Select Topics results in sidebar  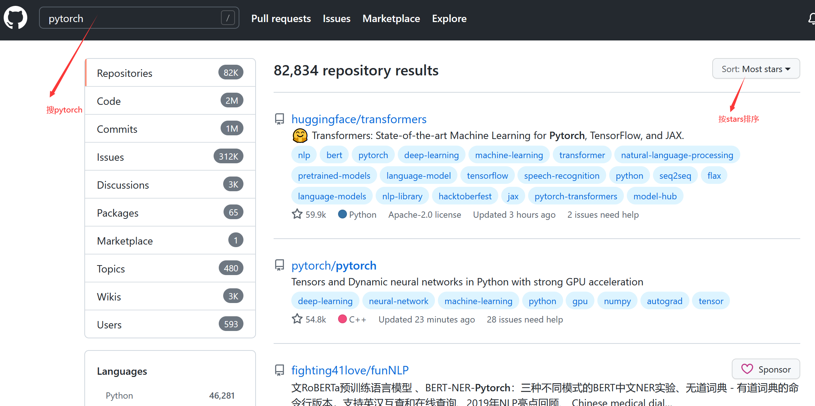tap(170, 268)
